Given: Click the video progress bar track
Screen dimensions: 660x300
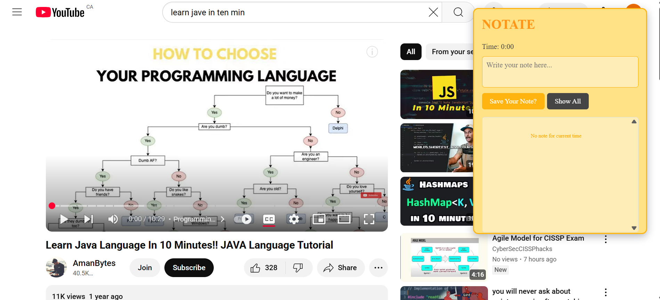Looking at the screenshot, I should click(217, 206).
